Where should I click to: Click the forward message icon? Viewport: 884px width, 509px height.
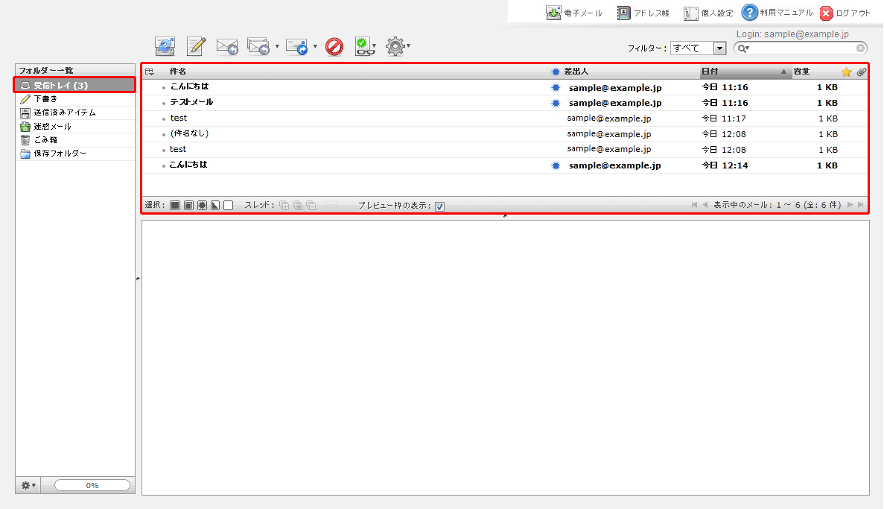[x=297, y=46]
